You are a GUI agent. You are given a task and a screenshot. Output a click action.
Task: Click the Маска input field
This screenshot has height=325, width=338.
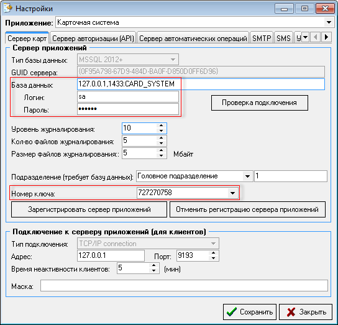coord(184,285)
